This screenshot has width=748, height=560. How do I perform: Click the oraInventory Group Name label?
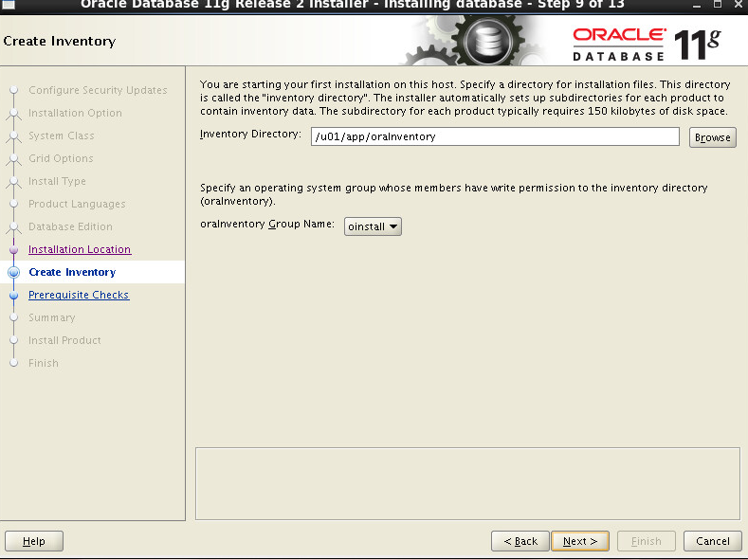pyautogui.click(x=267, y=224)
